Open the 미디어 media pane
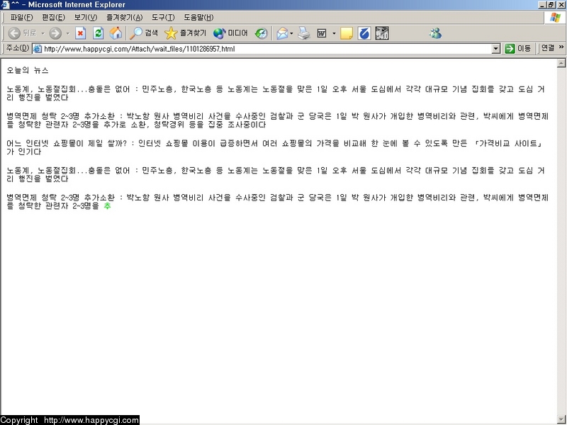This screenshot has width=567, height=425. pyautogui.click(x=230, y=33)
